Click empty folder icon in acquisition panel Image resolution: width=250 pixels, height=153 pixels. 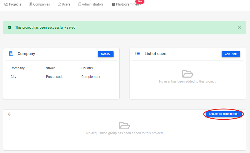(x=124, y=126)
